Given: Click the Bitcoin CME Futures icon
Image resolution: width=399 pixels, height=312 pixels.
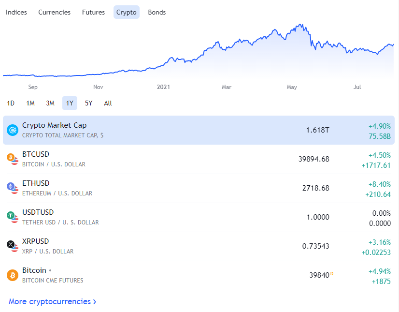Looking at the screenshot, I should click(13, 275).
